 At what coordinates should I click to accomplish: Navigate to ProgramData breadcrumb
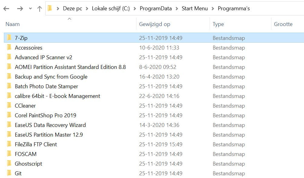[156, 8]
